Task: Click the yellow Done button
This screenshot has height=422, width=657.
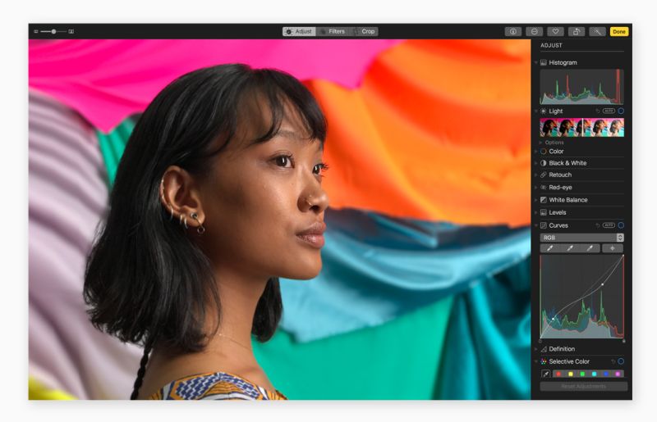Action: click(619, 31)
